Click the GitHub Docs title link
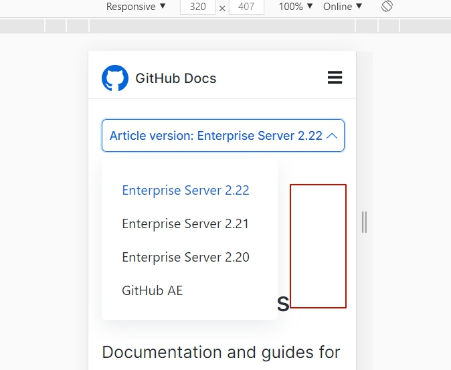The height and width of the screenshot is (370, 451). point(176,78)
